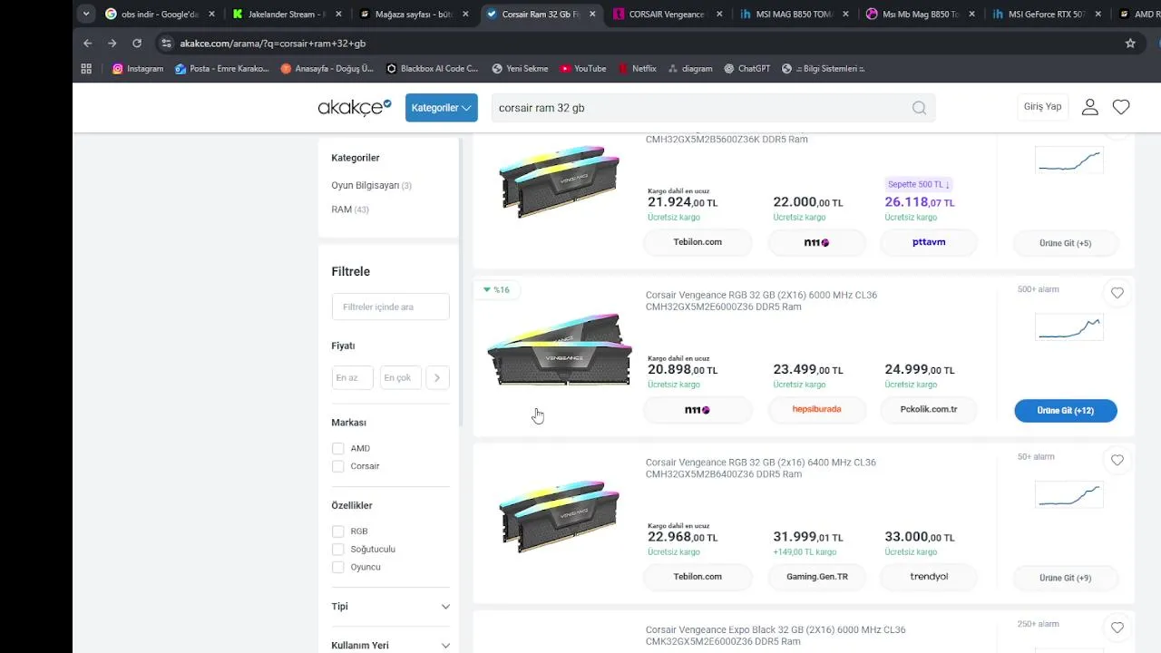
Task: Open the trendyol seller offer
Action: click(929, 577)
